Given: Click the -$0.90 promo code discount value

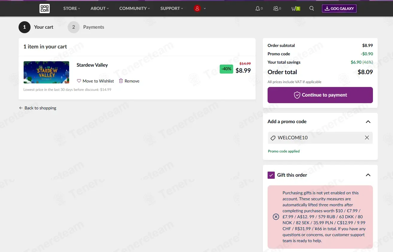Looking at the screenshot, I should (367, 54).
